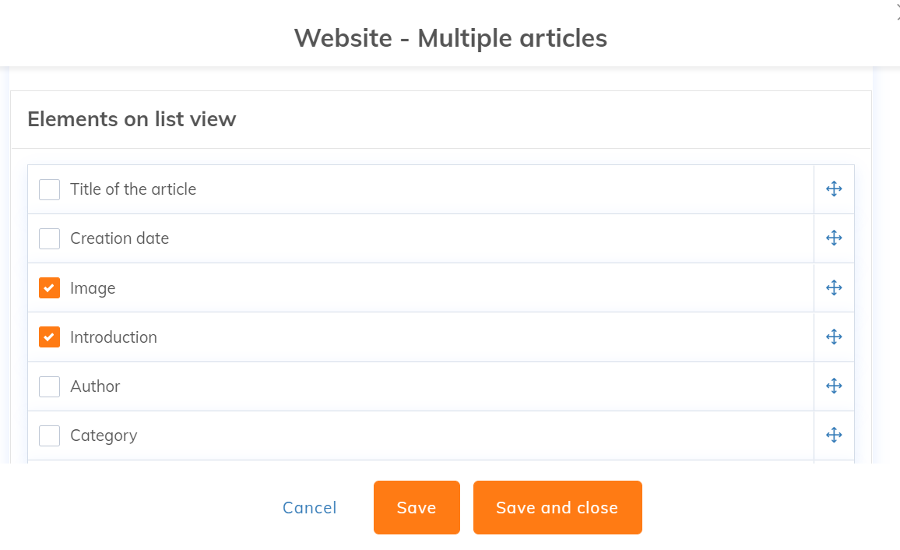Click the Elements on list view heading

tap(132, 119)
